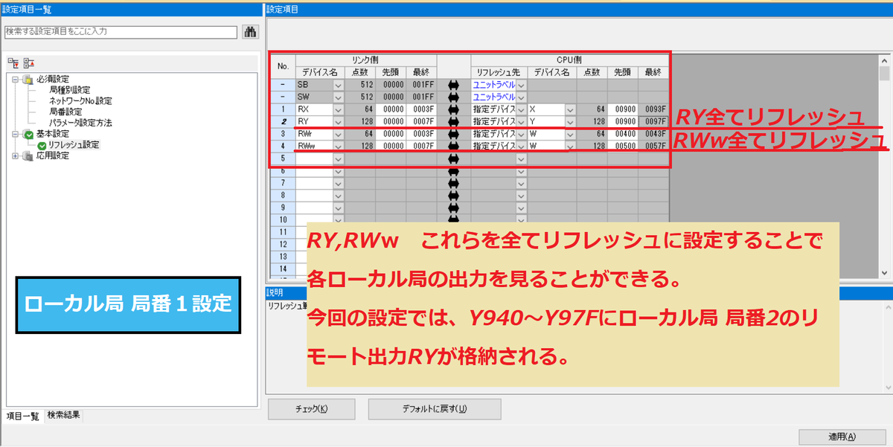Click the transfer arrow icon on the SB row

pos(452,83)
